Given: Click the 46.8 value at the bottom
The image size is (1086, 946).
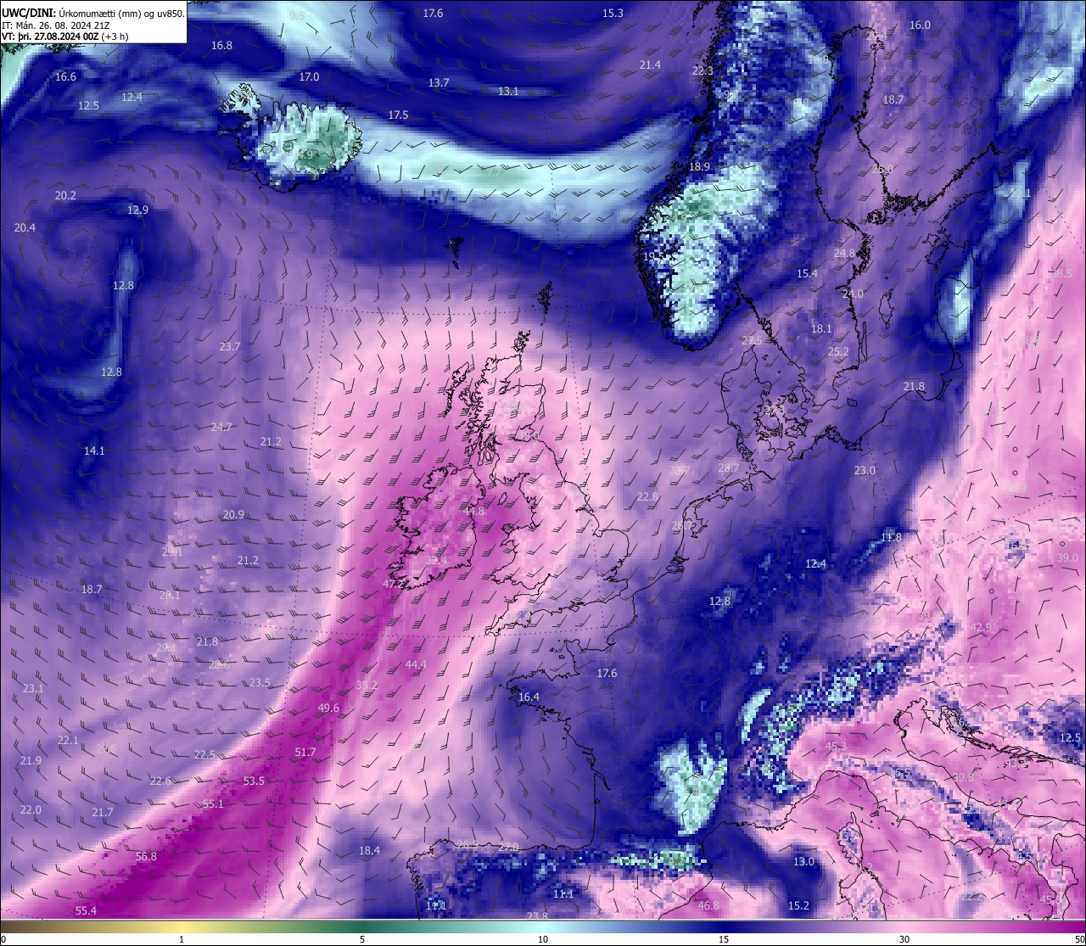Looking at the screenshot, I should tap(708, 905).
